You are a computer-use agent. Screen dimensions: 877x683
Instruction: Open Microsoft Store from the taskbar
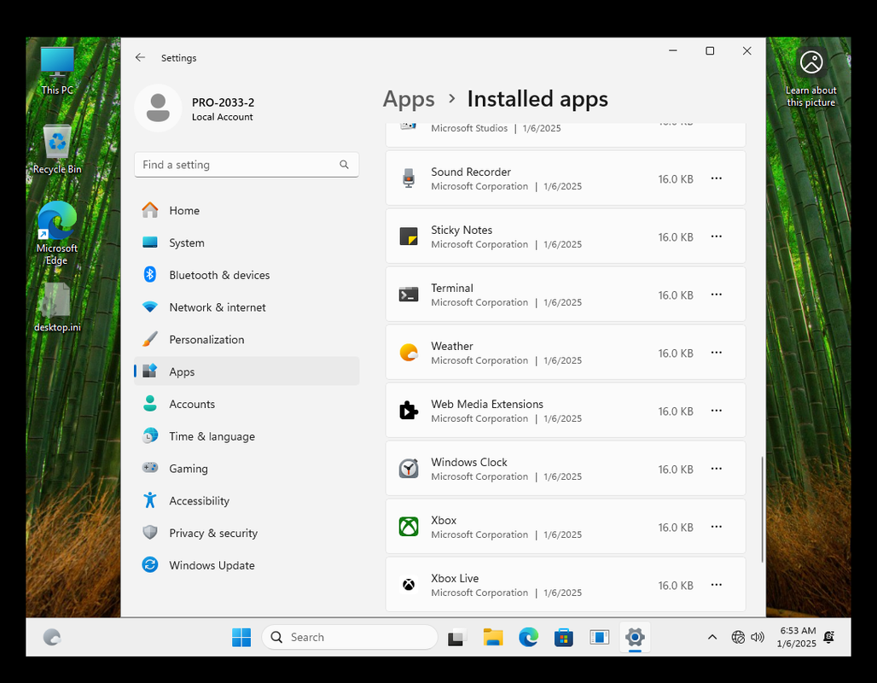tap(564, 637)
